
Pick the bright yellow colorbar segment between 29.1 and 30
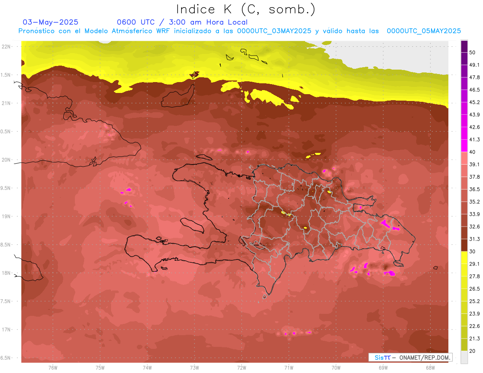pyautogui.click(x=464, y=258)
